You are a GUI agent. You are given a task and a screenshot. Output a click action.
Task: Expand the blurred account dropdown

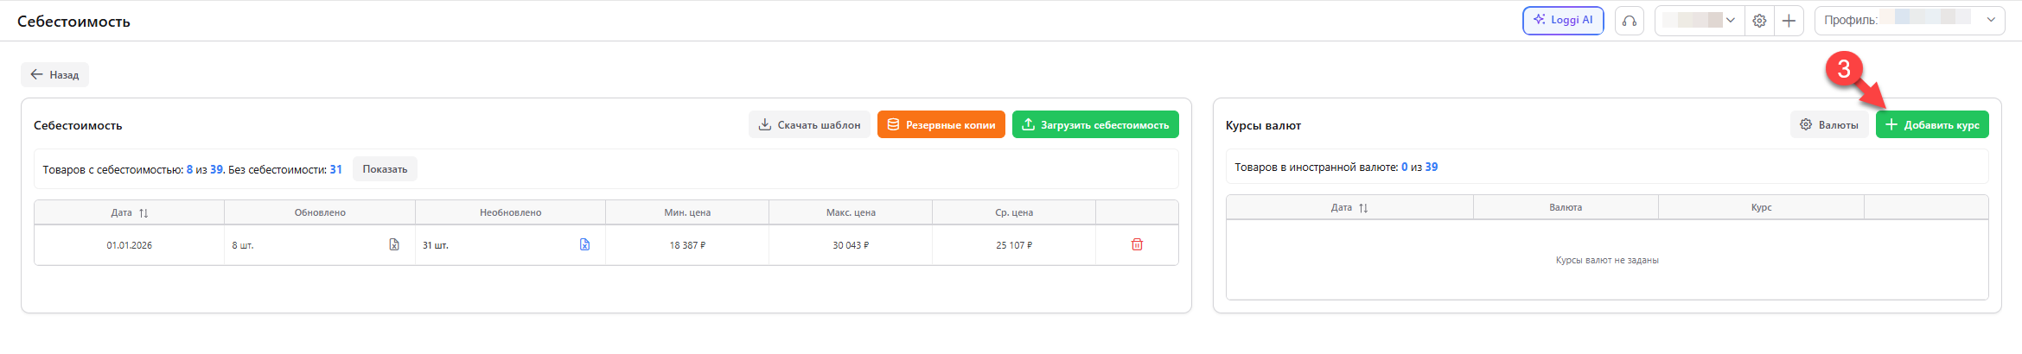1700,21
